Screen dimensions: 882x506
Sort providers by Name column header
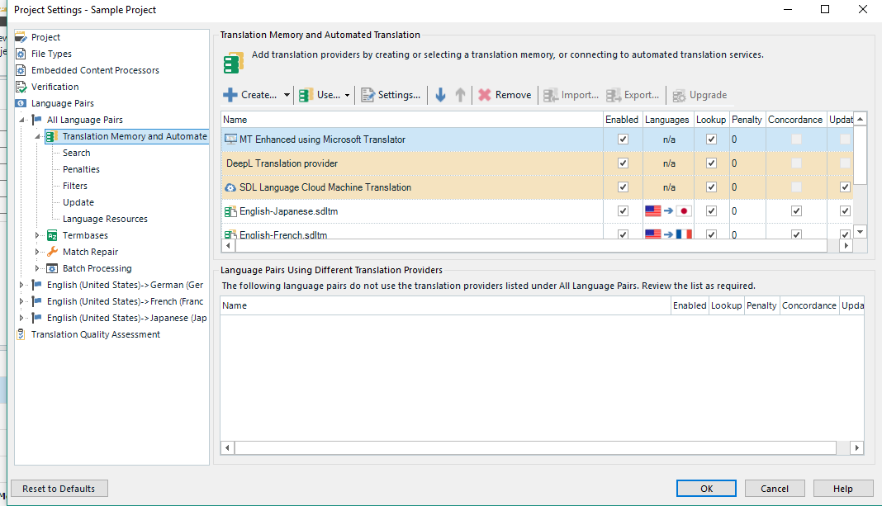coord(412,120)
